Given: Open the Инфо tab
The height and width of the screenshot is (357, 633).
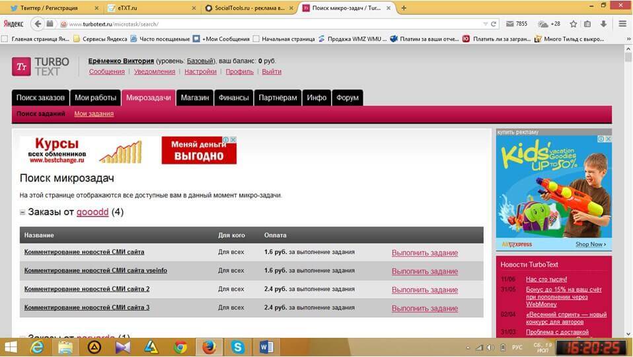Looking at the screenshot, I should click(316, 98).
